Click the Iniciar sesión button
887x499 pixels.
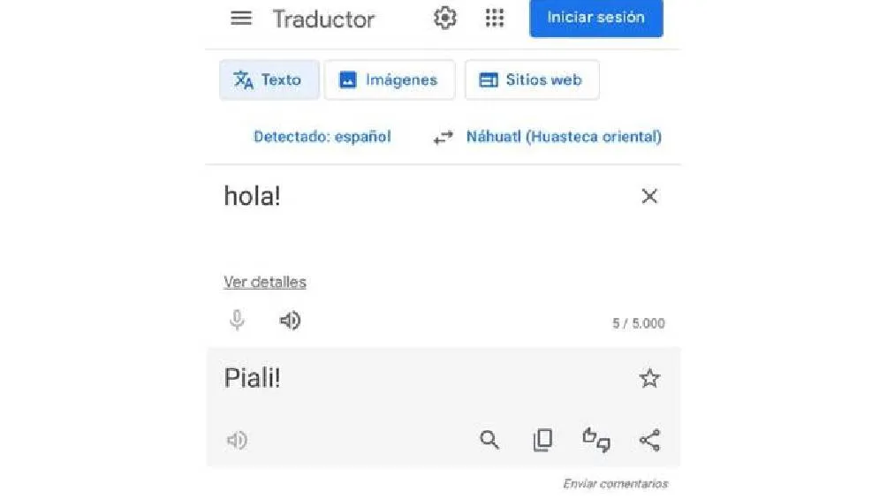tap(595, 18)
